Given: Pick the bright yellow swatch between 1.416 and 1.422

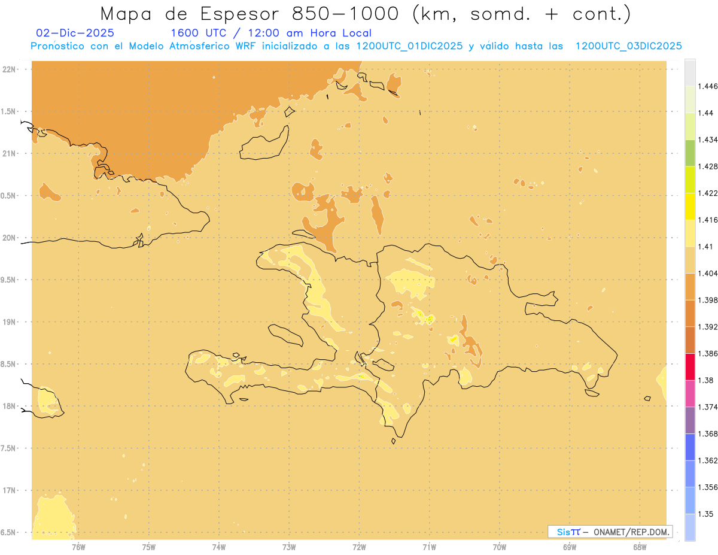Looking at the screenshot, I should (x=690, y=207).
